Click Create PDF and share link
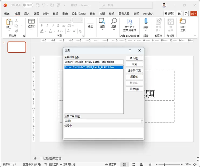Image resolution: width=200 pixels, height=167 pixels. pos(129,25)
